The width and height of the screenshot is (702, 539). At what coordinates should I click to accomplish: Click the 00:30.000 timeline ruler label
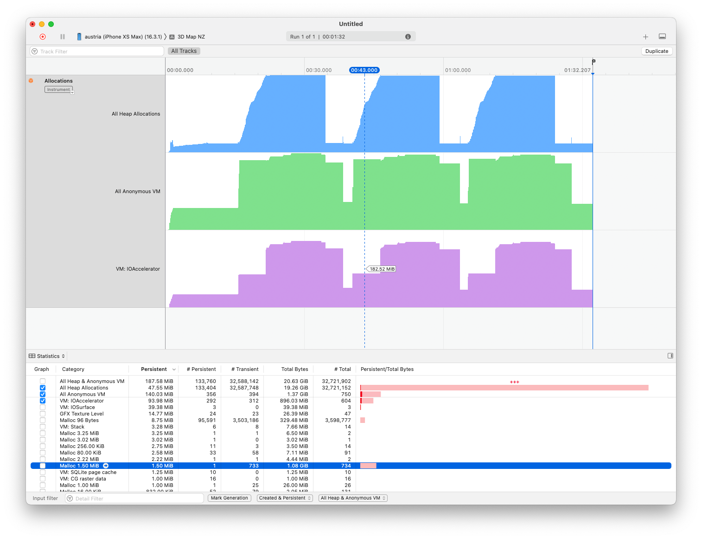pyautogui.click(x=319, y=70)
